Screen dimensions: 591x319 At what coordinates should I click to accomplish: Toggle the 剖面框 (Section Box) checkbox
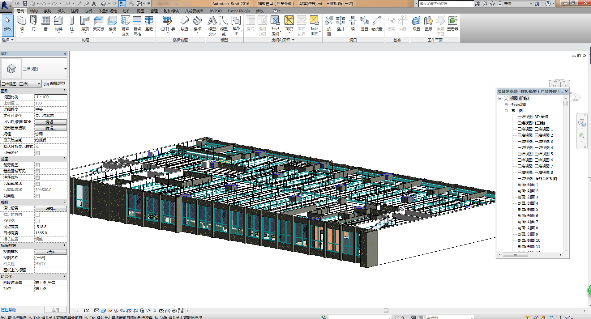tap(37, 196)
